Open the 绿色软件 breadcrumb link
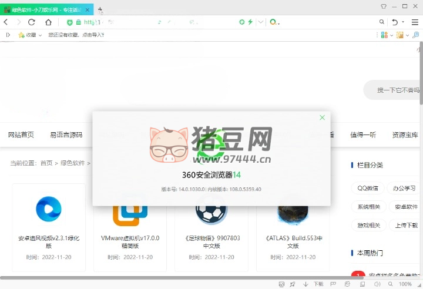Screen dimensions: 423x289 pos(73,163)
